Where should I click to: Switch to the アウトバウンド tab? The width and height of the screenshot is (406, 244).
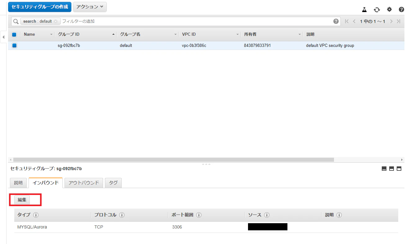84,183
